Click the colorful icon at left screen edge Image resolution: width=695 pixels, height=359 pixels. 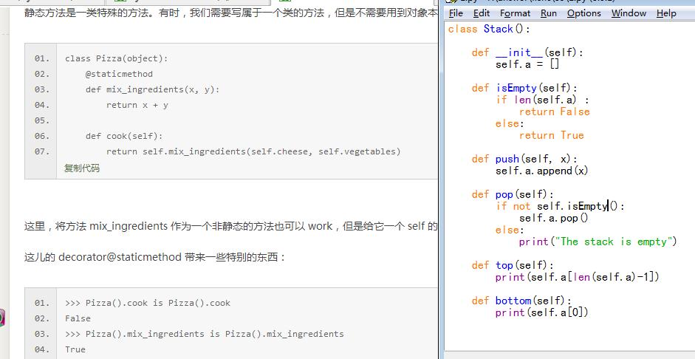point(2,318)
